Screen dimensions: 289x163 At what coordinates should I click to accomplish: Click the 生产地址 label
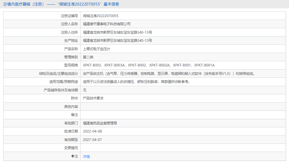[x=71, y=40]
